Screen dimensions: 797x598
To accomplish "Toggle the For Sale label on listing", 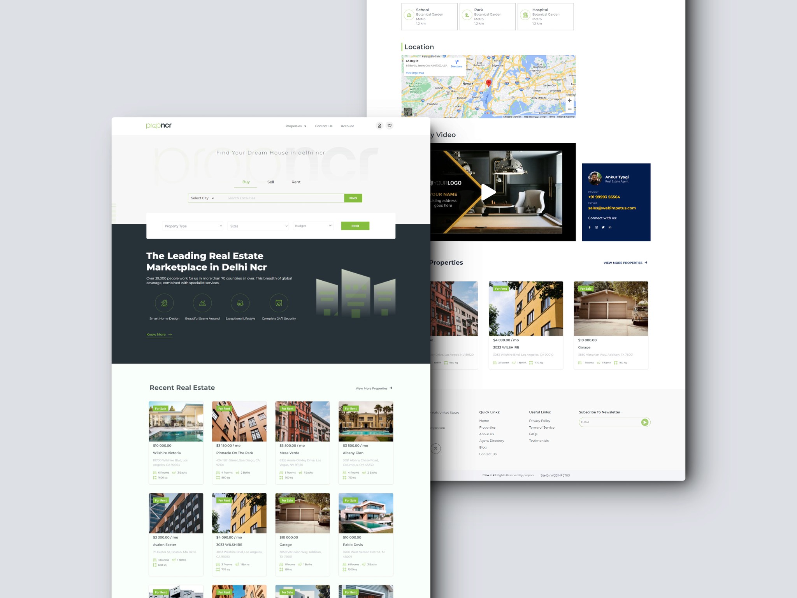I will pyautogui.click(x=161, y=409).
